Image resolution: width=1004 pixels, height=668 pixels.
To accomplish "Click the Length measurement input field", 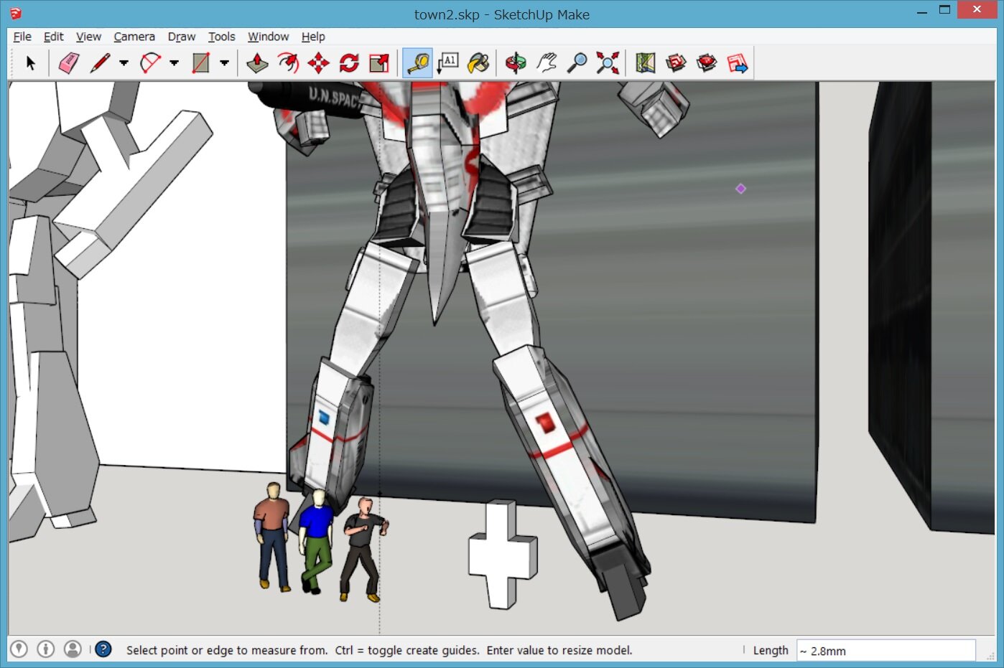I will tap(885, 651).
